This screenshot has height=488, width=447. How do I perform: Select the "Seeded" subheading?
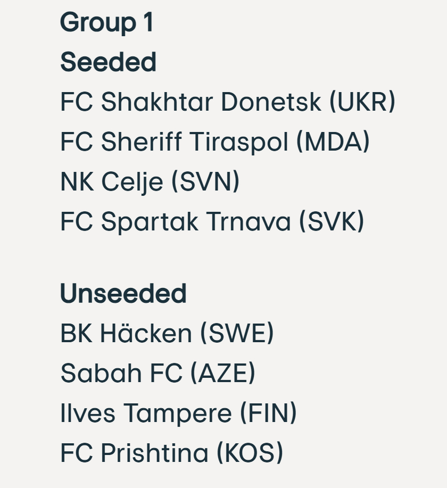pos(108,62)
